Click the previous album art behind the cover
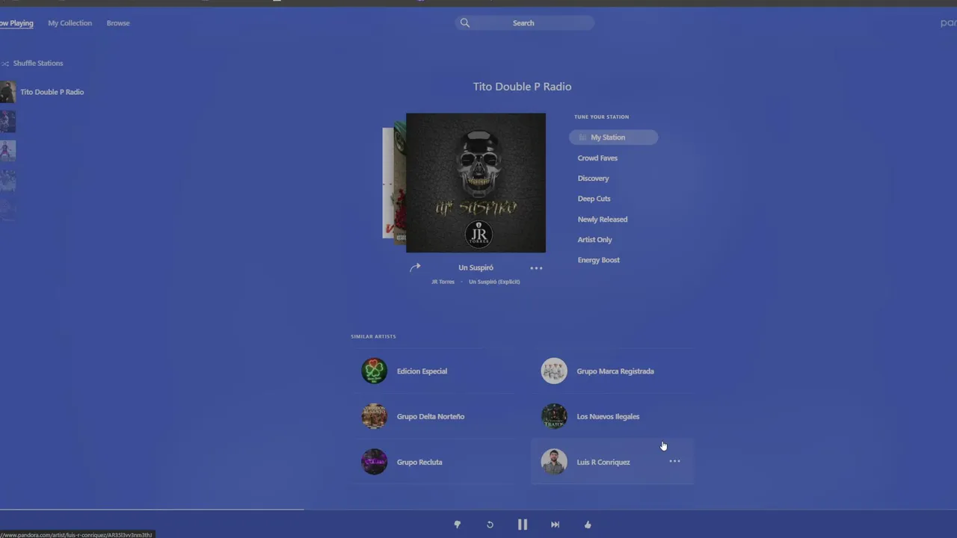Screen dimensions: 957x538 399,183
